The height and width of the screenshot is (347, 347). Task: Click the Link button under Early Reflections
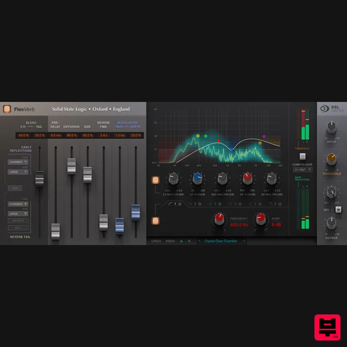[x=15, y=187]
